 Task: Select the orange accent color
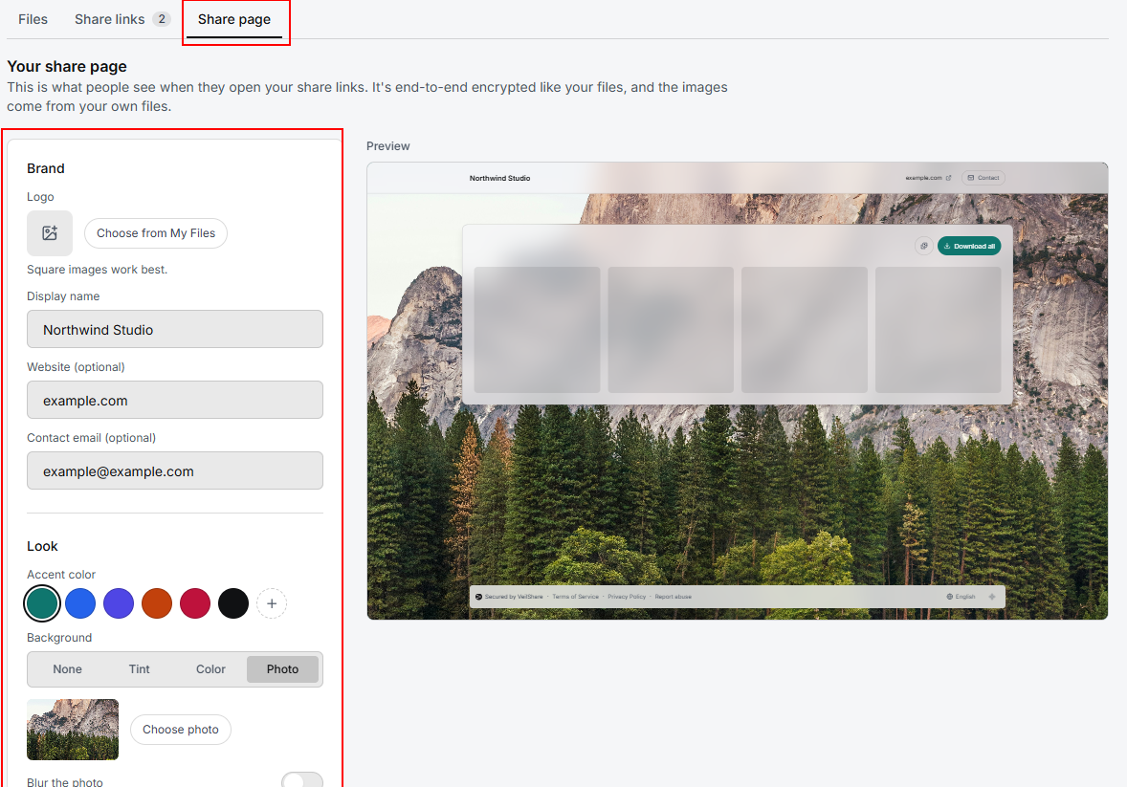tap(157, 603)
